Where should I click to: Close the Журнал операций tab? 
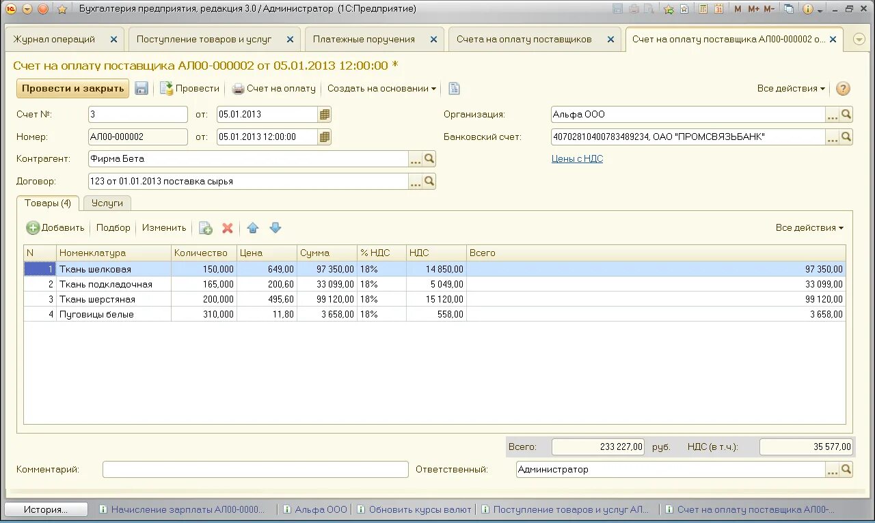114,39
